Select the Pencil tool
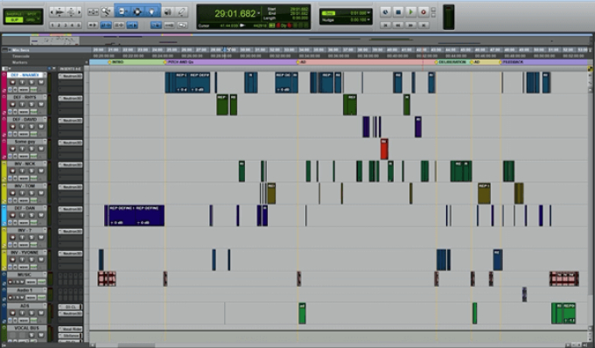 182,12
